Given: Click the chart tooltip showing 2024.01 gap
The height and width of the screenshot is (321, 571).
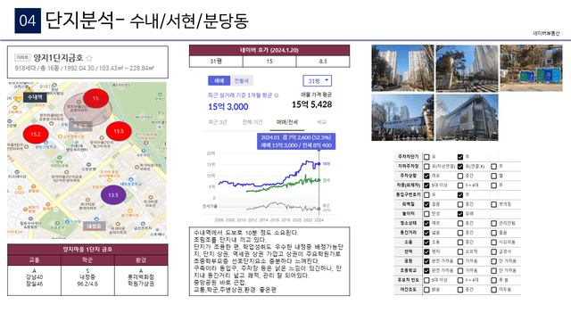Looking at the screenshot, I should pos(296,141).
